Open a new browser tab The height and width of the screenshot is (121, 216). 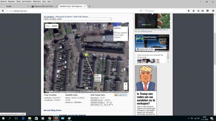(89, 6)
